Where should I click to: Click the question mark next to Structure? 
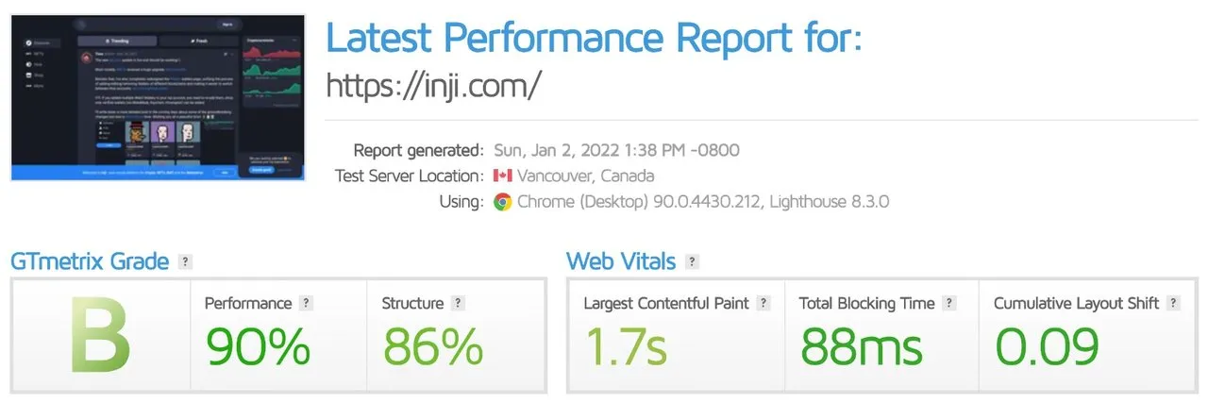coord(458,304)
